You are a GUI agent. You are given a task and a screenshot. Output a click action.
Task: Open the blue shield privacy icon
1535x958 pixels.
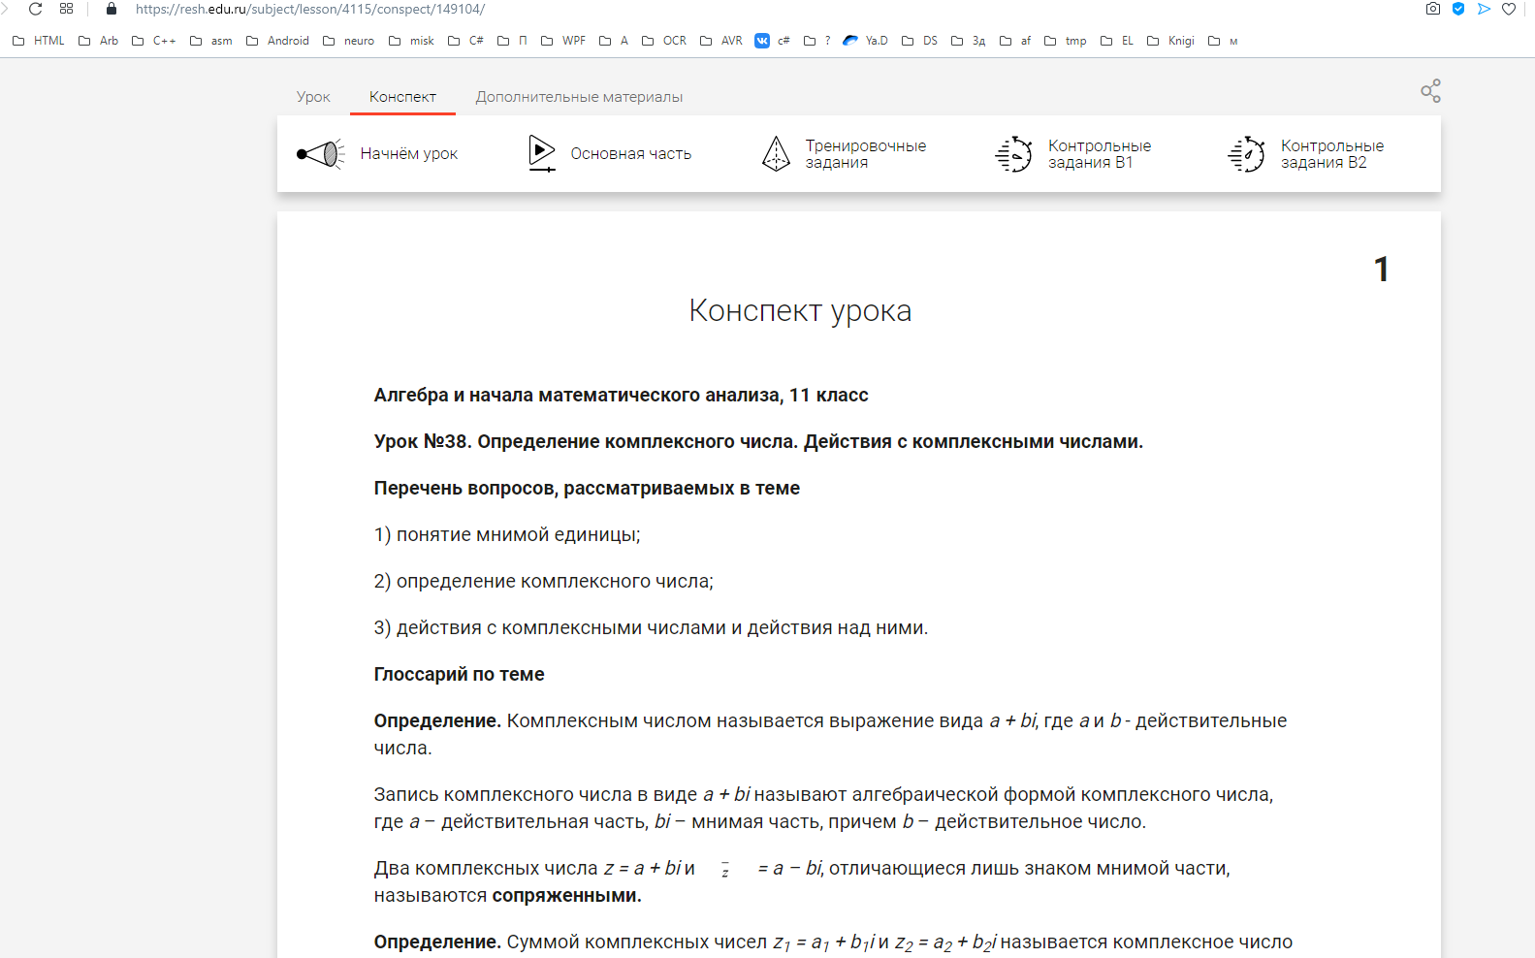click(x=1458, y=9)
